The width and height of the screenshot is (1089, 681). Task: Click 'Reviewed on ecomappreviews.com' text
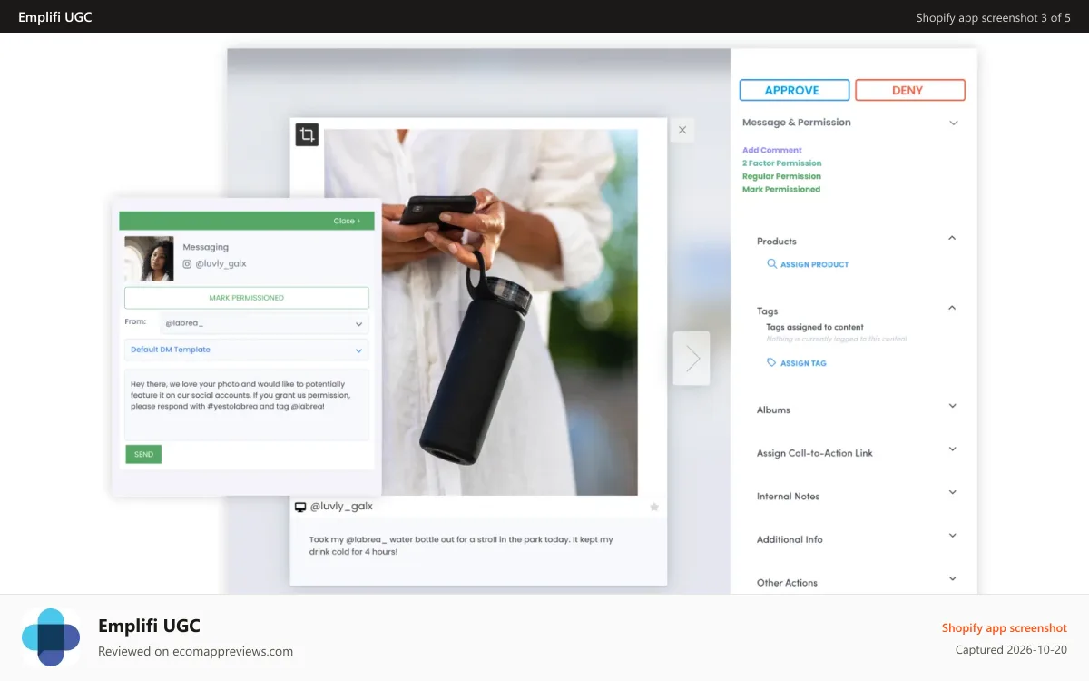coord(195,651)
